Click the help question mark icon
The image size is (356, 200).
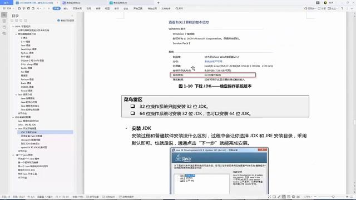[x=342, y=8]
